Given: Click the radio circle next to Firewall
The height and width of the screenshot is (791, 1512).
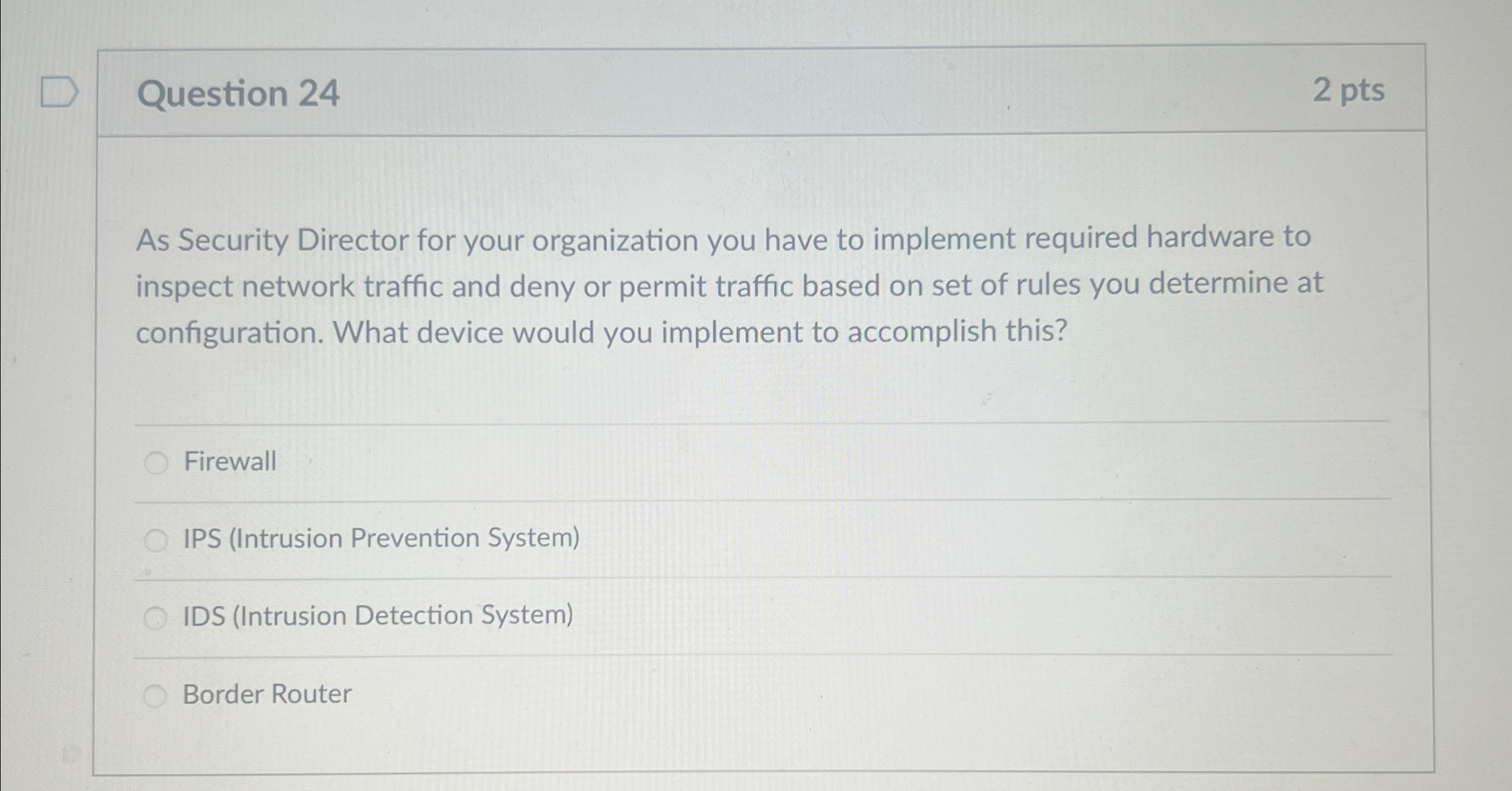Looking at the screenshot, I should [155, 462].
